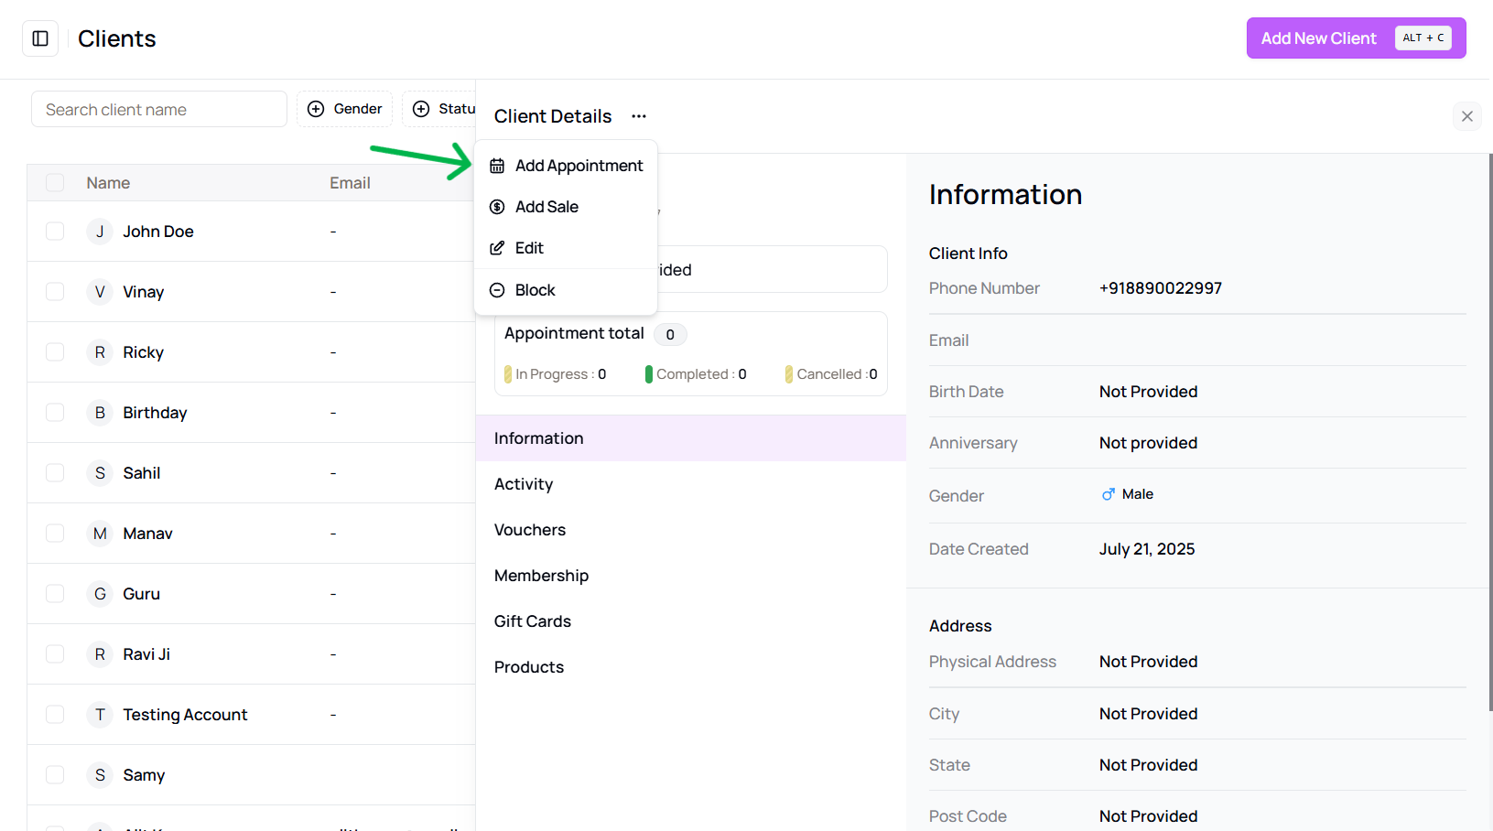
Task: Close the Client Details panel
Action: coord(1467,116)
